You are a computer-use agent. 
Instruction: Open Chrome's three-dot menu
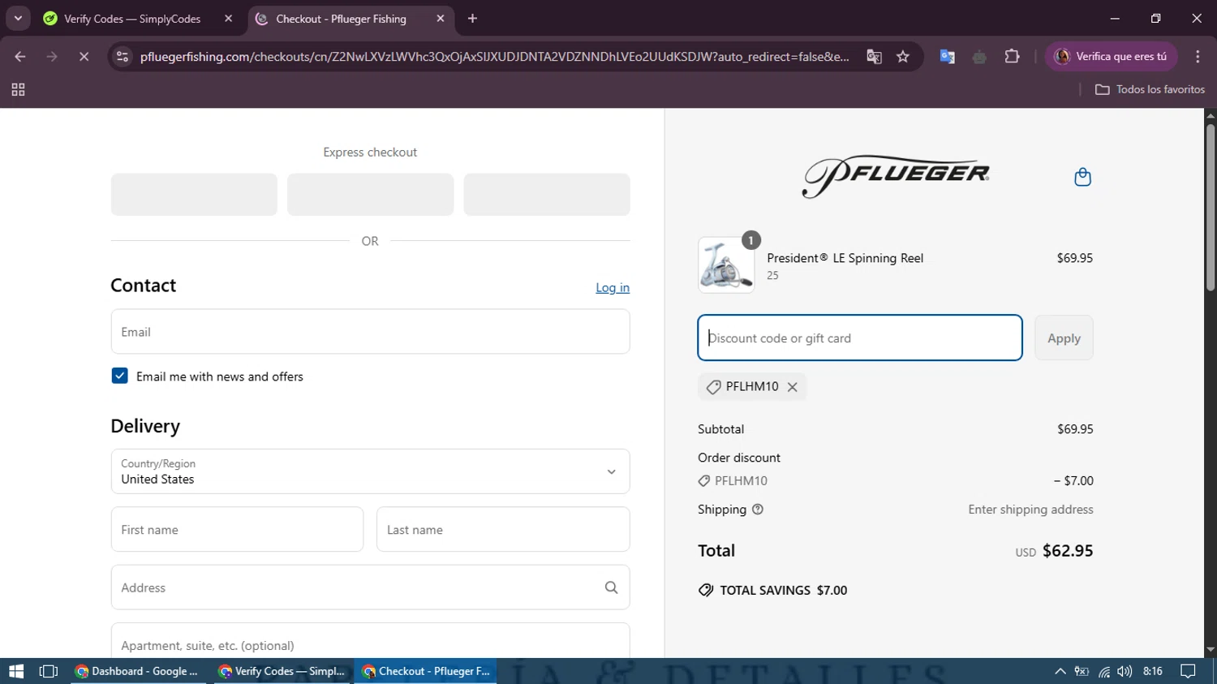click(1198, 57)
